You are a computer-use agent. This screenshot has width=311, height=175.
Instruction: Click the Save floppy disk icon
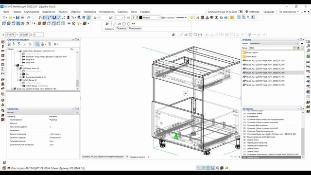pyautogui.click(x=17, y=17)
